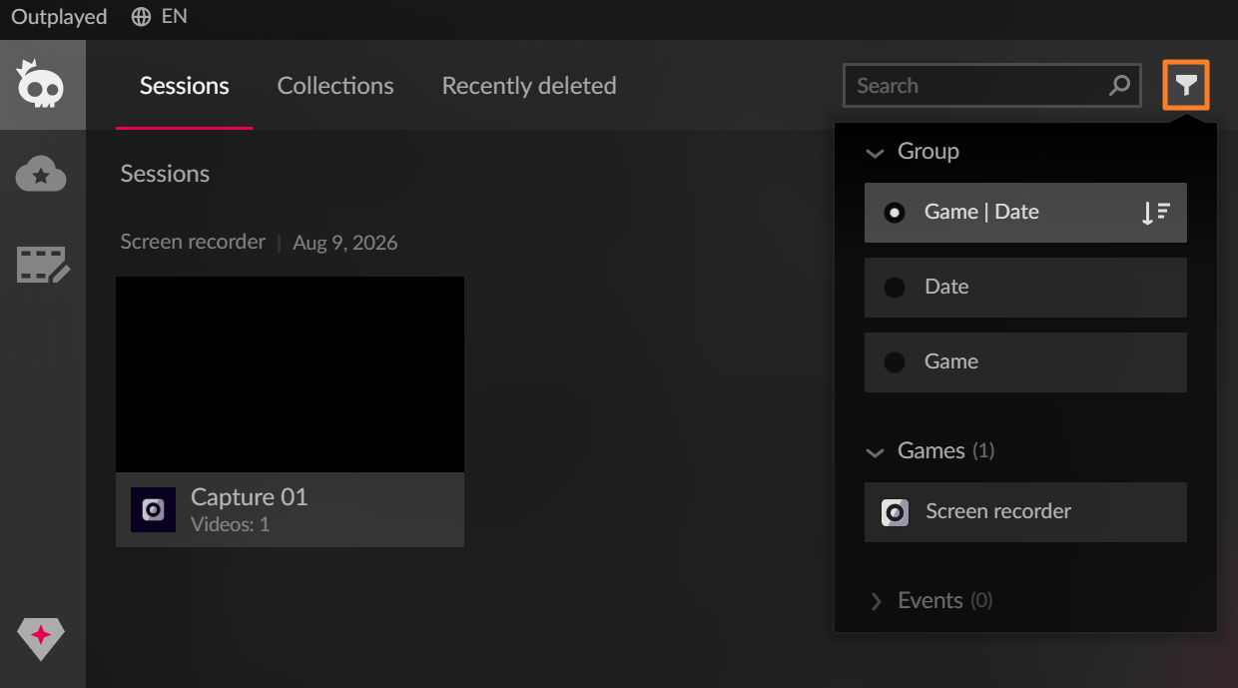
Task: Click the Videos: 1 label
Action: click(230, 524)
